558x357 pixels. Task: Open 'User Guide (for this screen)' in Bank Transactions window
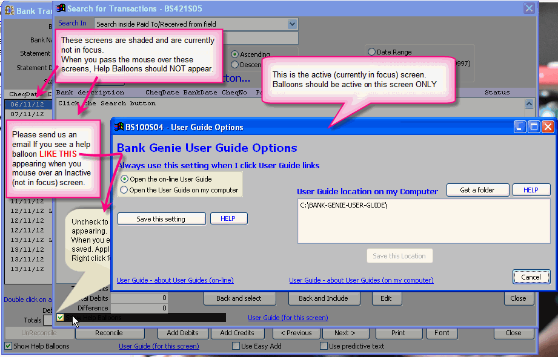point(159,346)
